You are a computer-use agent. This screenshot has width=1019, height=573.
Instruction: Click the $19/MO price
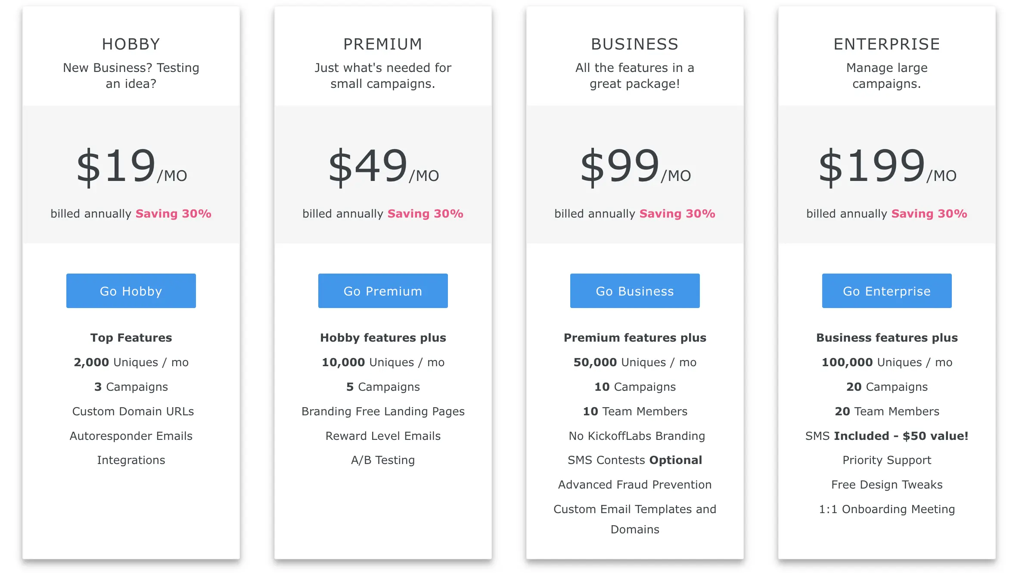pyautogui.click(x=131, y=167)
